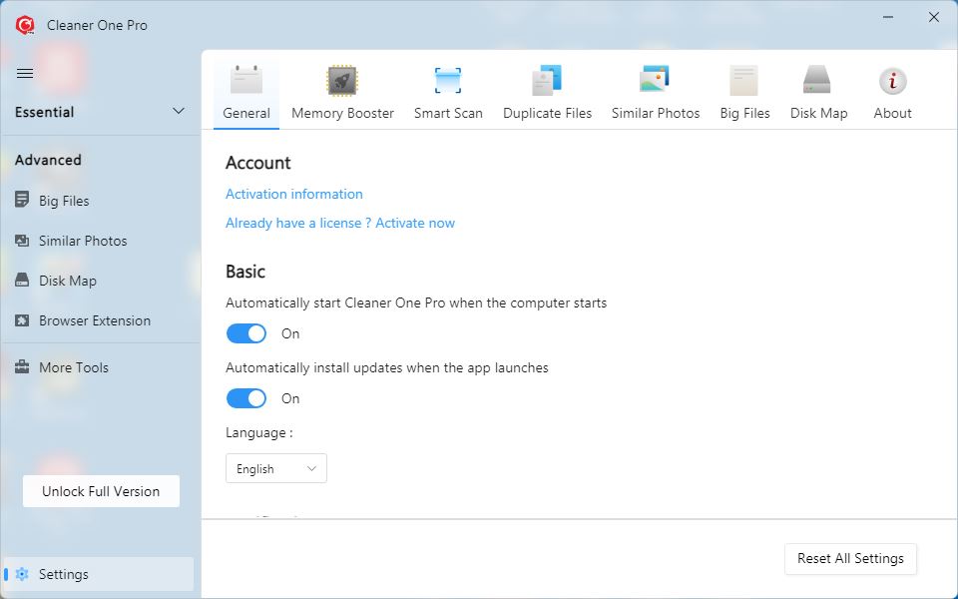Click the Essential section heading text
Screen dimensions: 958x599
(45, 112)
